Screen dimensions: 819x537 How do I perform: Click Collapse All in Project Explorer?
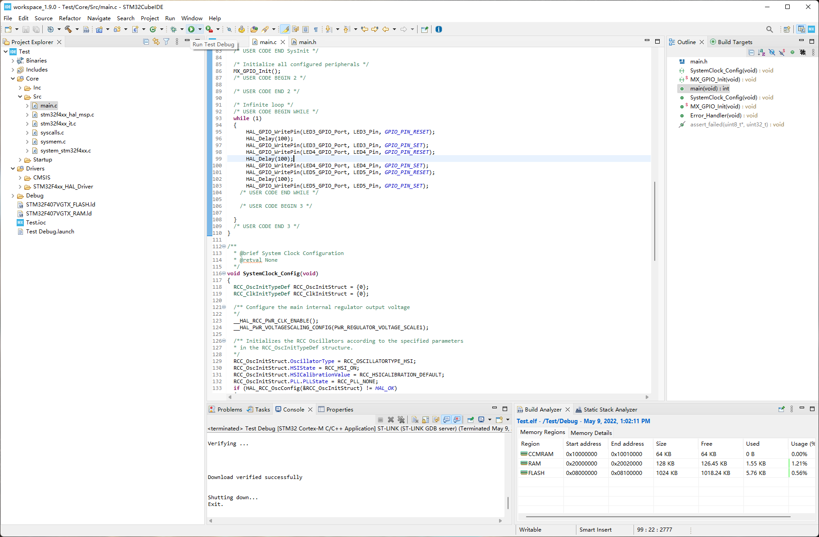click(146, 42)
